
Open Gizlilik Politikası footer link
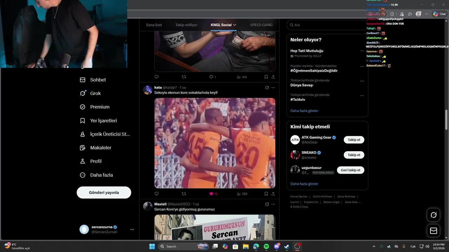pos(322,197)
